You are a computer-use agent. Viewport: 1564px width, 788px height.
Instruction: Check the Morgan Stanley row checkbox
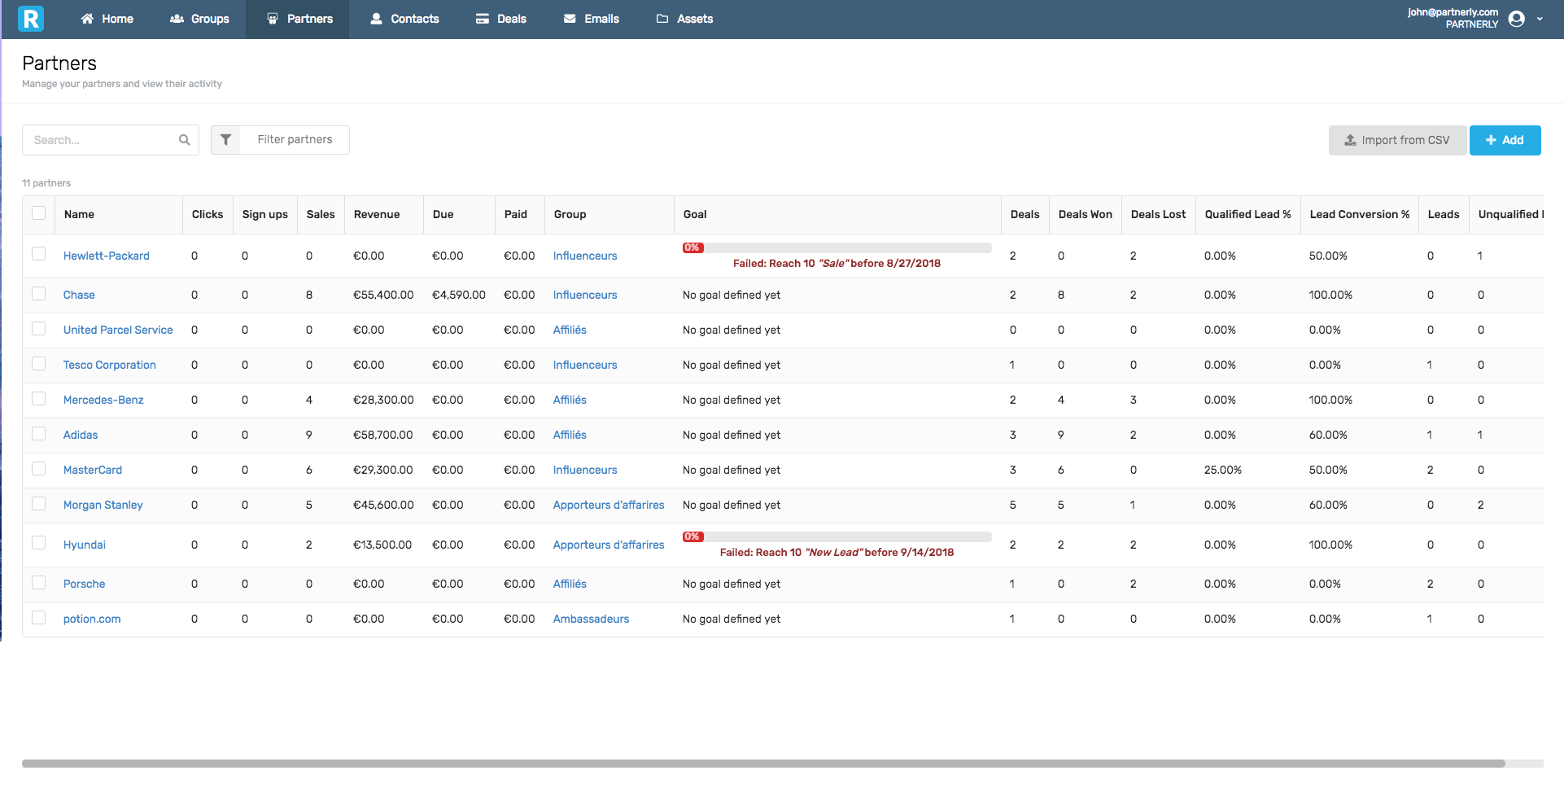click(38, 503)
